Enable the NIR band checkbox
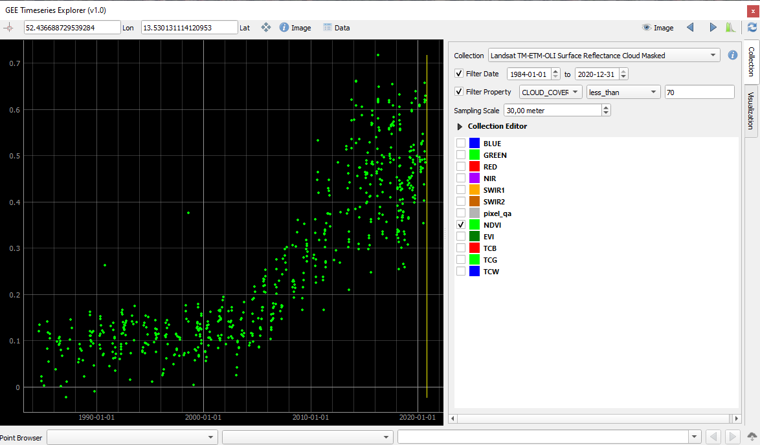Image resolution: width=760 pixels, height=445 pixels. pyautogui.click(x=461, y=178)
